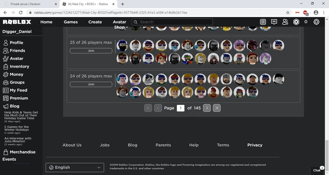Click the Roblox search field
This screenshot has height=175, width=329.
pyautogui.click(x=172, y=22)
